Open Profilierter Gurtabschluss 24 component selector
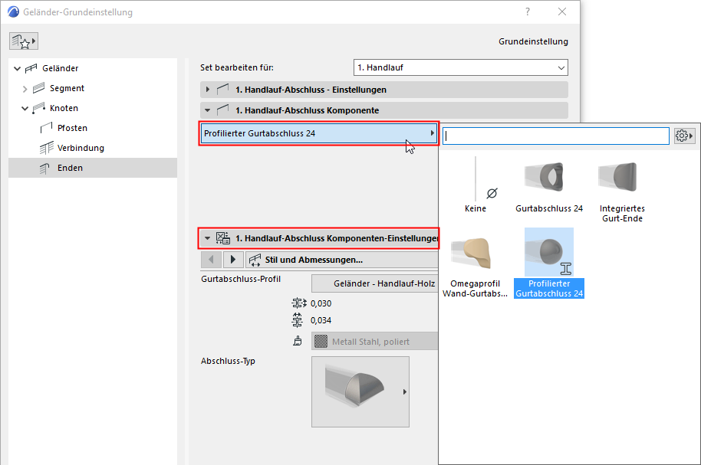 (x=319, y=133)
